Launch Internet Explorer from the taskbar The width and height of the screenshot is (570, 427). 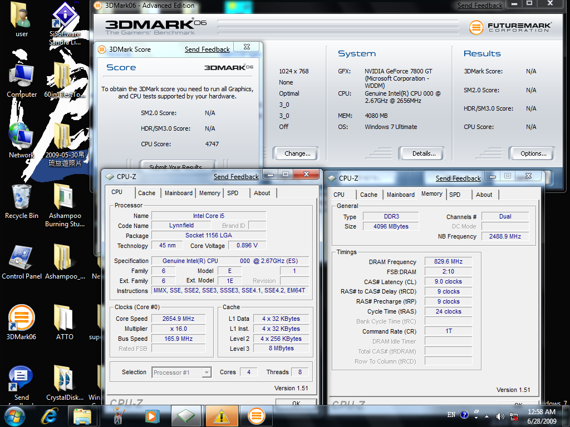point(49,416)
